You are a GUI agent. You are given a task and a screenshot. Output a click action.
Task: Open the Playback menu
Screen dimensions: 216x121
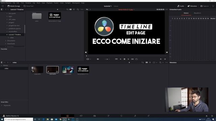(x=49, y=3)
